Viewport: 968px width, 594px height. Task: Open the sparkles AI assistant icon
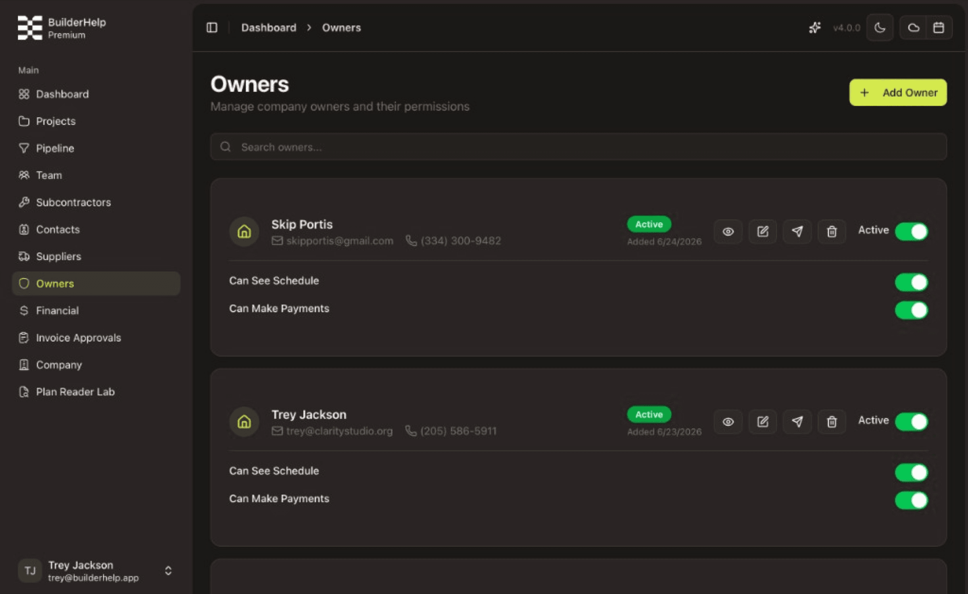pyautogui.click(x=815, y=27)
